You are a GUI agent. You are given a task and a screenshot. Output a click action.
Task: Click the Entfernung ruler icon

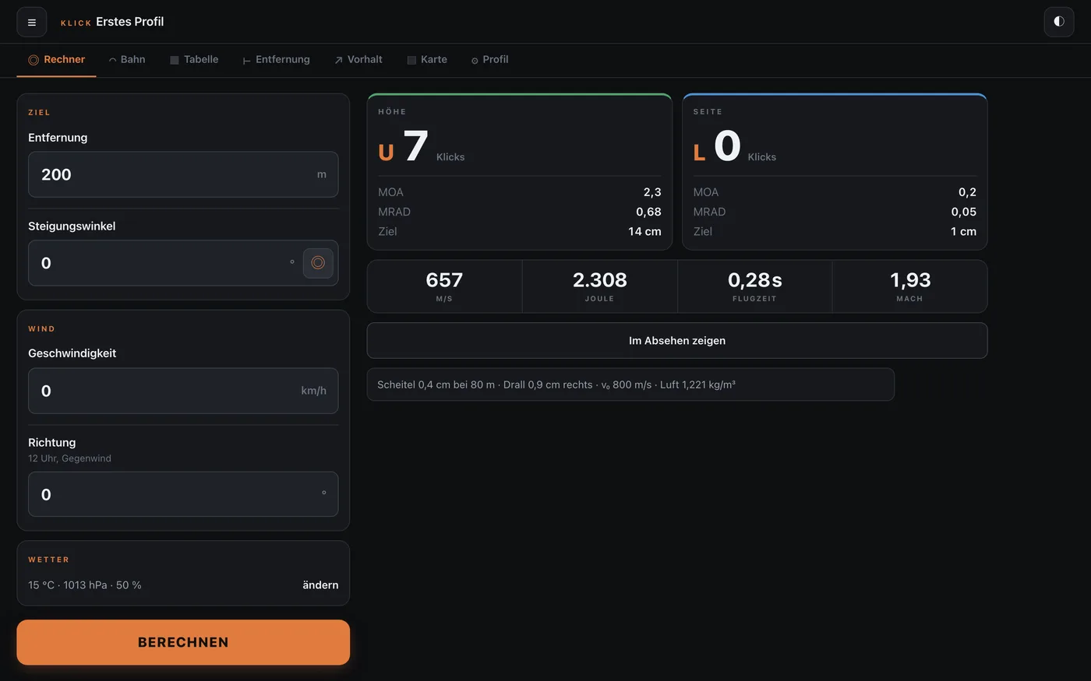click(246, 60)
